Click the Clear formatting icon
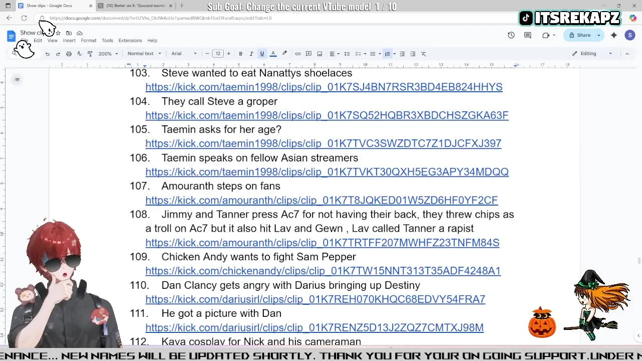This screenshot has width=642, height=361. click(x=423, y=54)
